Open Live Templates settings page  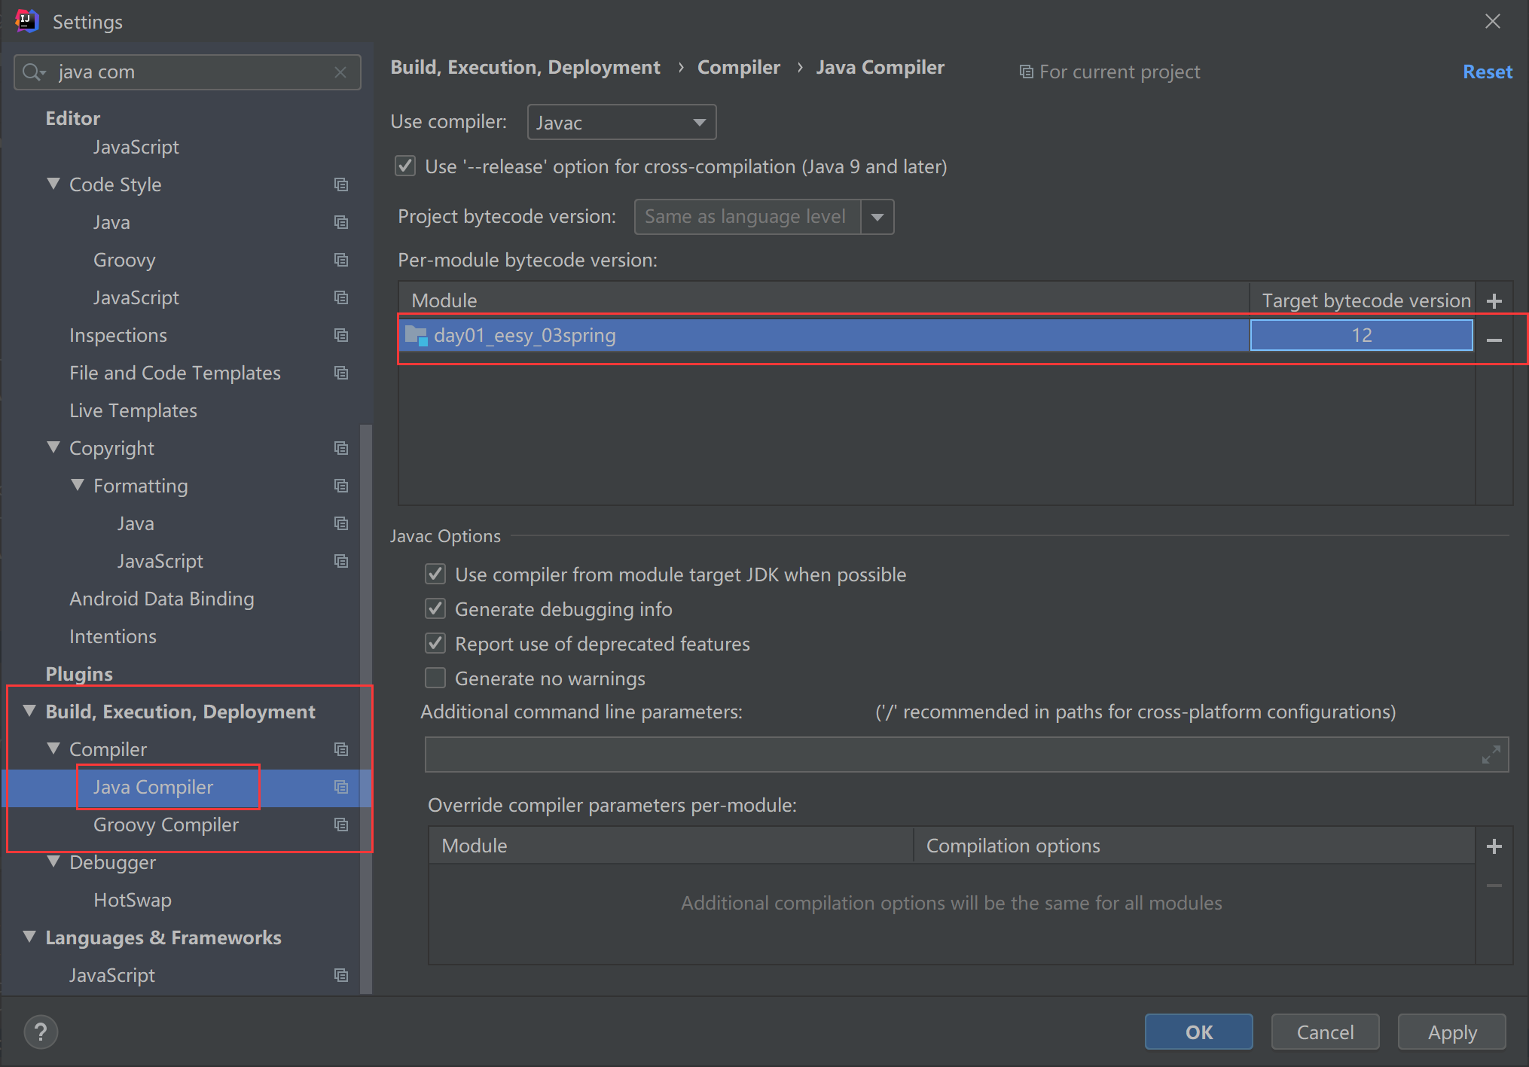click(x=133, y=410)
